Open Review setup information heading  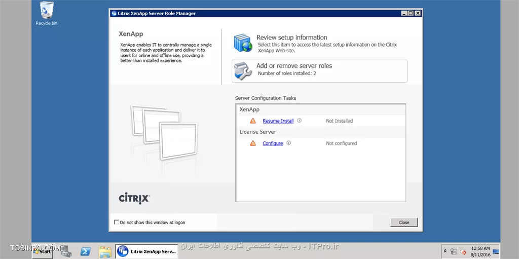(x=291, y=38)
